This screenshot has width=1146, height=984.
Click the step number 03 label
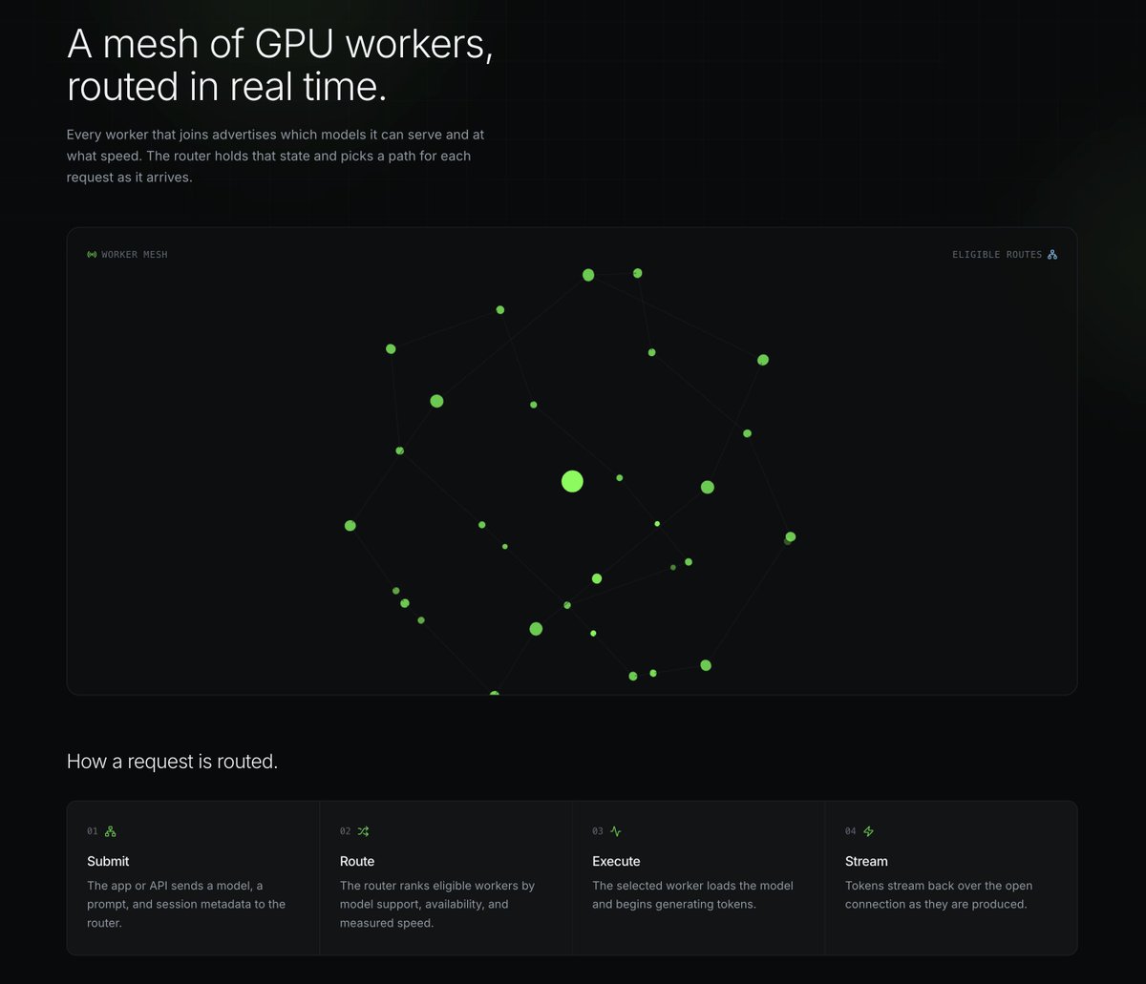click(x=598, y=831)
